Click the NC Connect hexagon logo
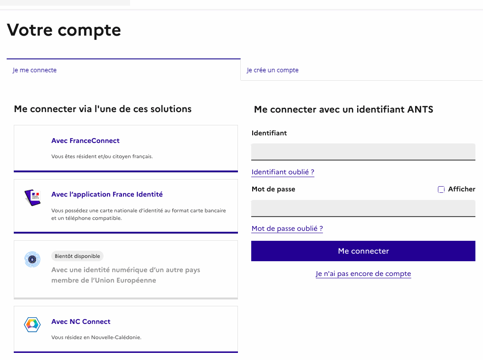The height and width of the screenshot is (360, 483). pos(32,324)
